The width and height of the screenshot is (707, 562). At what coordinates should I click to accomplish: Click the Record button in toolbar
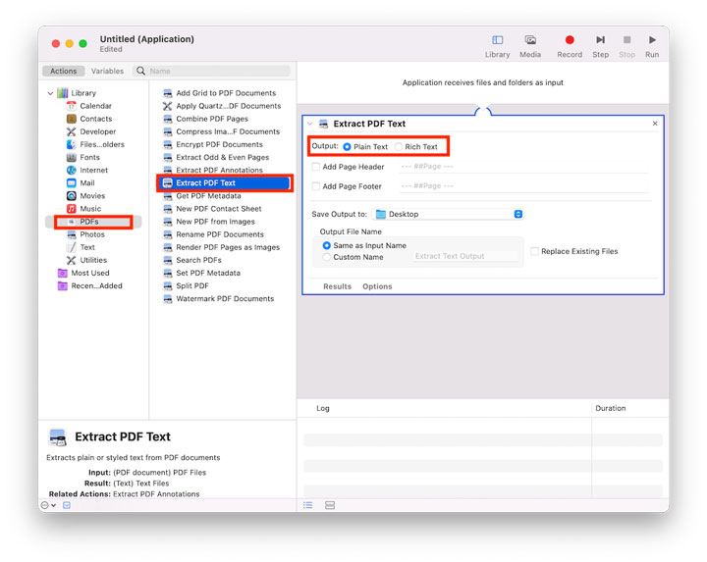tap(569, 40)
